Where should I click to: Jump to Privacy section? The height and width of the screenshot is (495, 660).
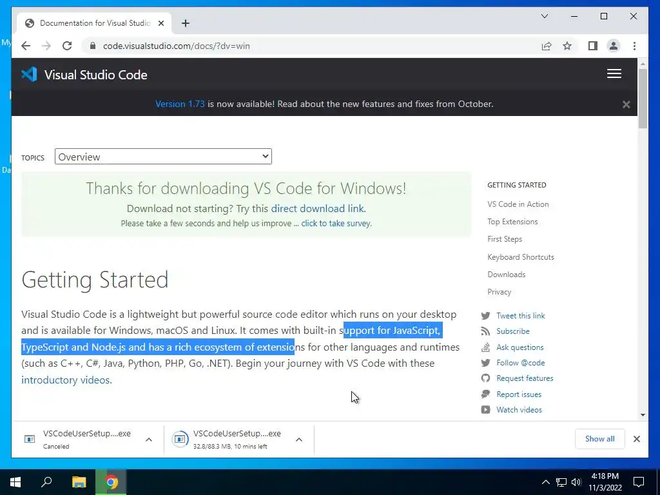tap(499, 292)
